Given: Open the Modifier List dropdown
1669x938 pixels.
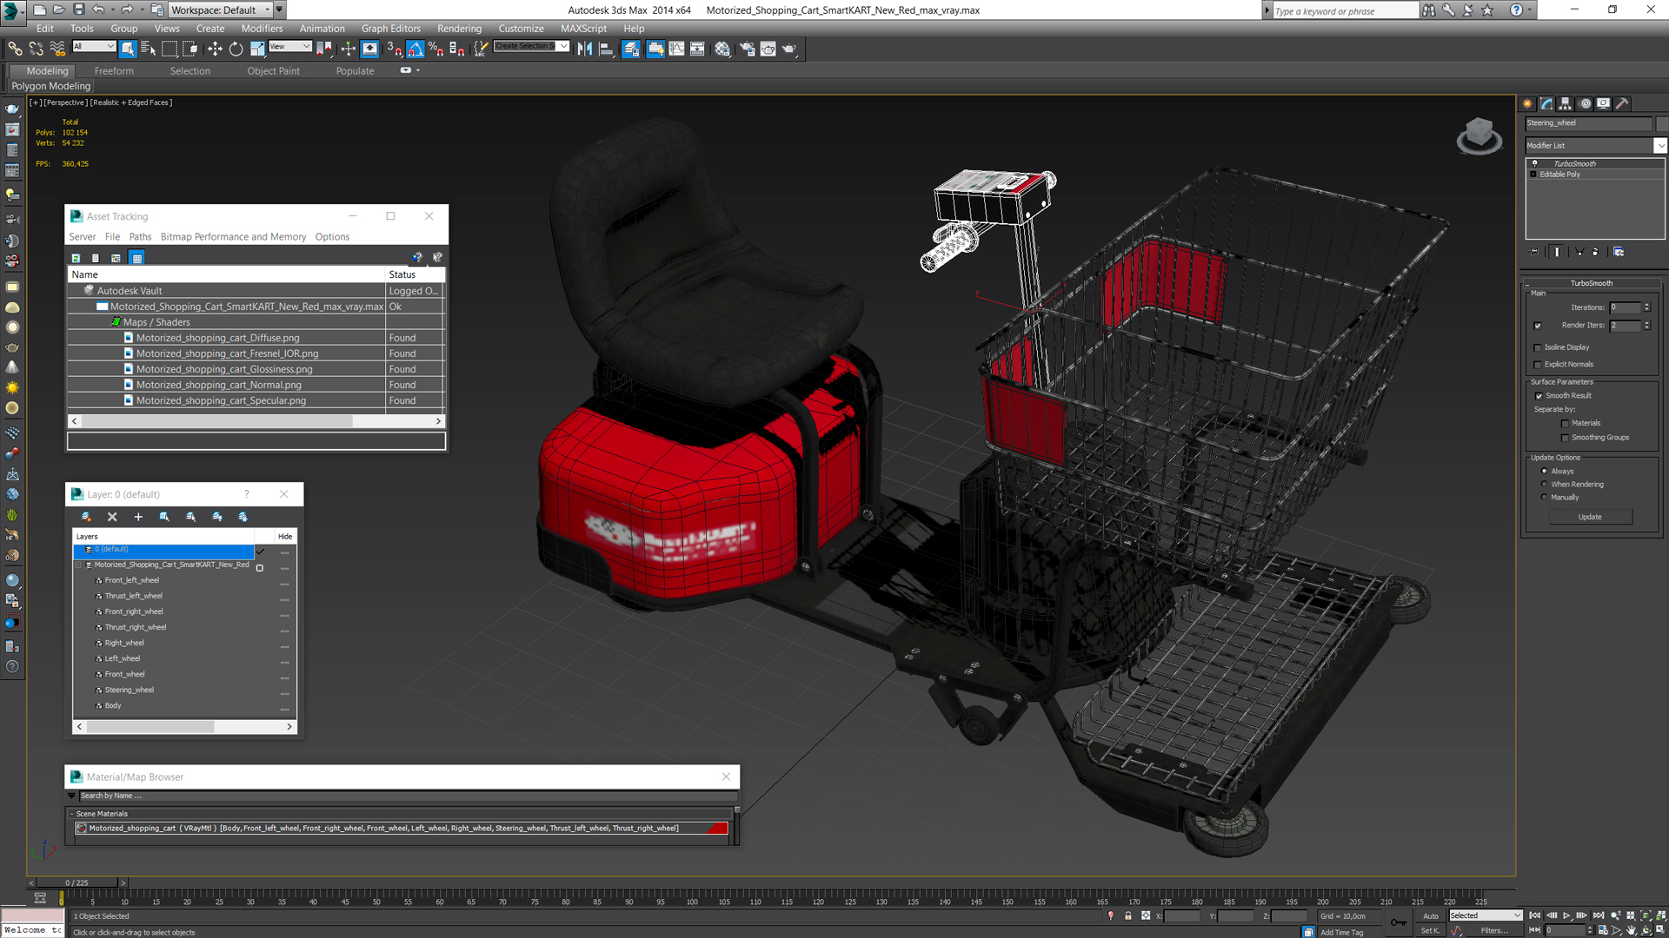Looking at the screenshot, I should point(1661,145).
